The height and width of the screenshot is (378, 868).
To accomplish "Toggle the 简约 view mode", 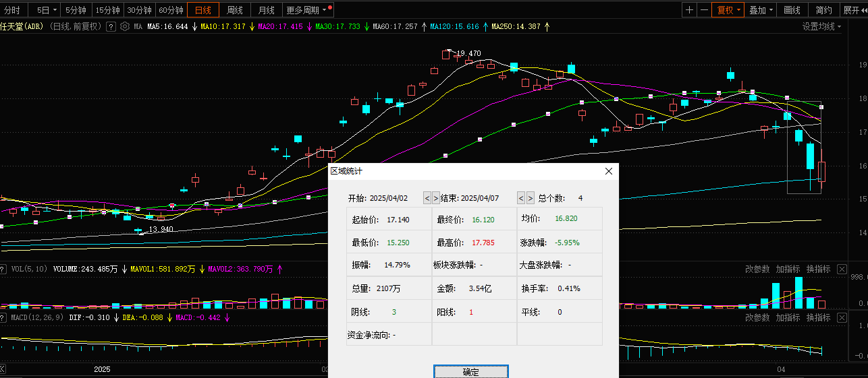I will coord(824,10).
